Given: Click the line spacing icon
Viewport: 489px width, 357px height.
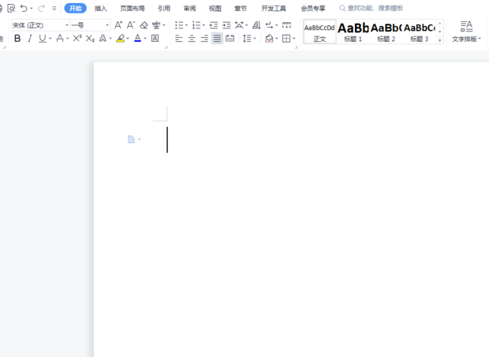Looking at the screenshot, I should [247, 39].
